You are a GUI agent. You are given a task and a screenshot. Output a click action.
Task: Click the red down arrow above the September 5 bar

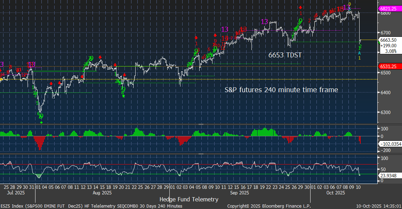[196, 38]
